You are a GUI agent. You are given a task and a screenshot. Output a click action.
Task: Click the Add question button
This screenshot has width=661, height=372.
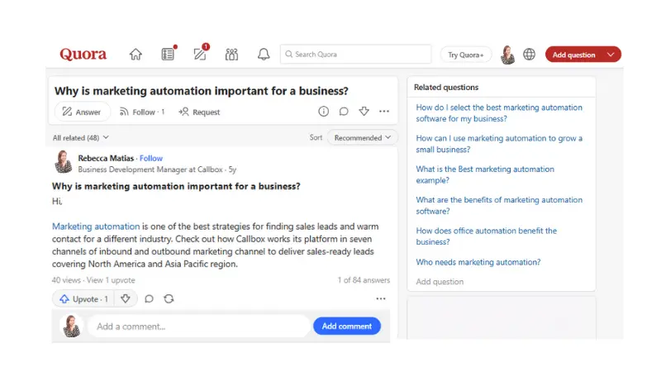[573, 55]
